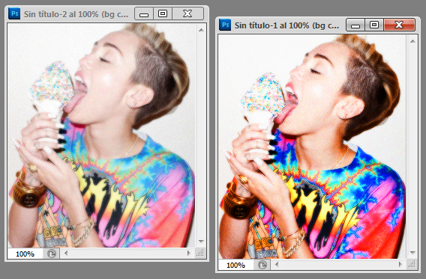Image resolution: width=426 pixels, height=279 pixels.
Task: Click the up scroll arrow in Sin título-2
Action: point(201,30)
